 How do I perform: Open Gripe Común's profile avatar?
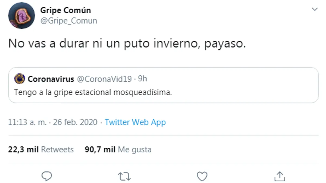click(x=22, y=15)
